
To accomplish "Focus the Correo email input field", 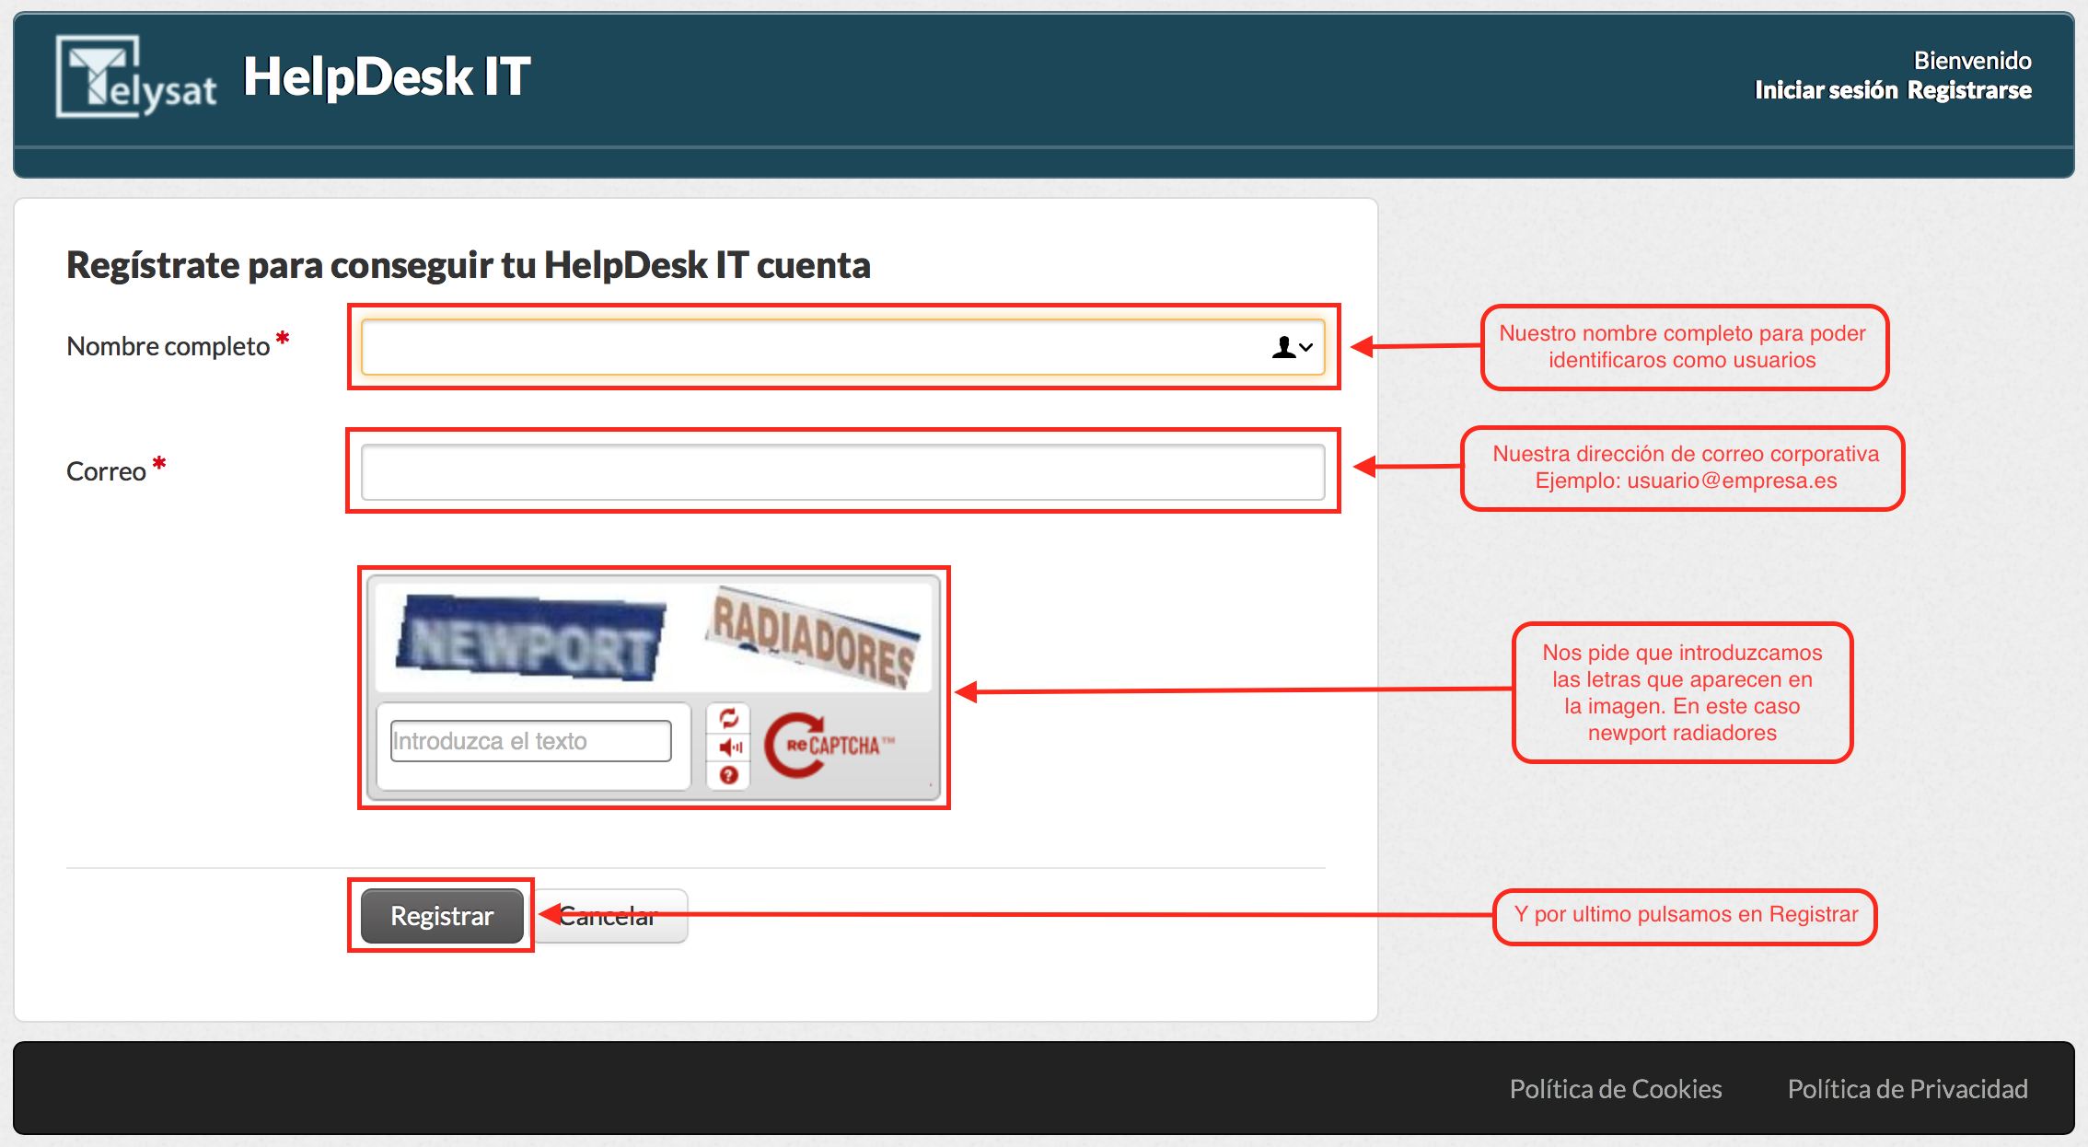I will (841, 471).
